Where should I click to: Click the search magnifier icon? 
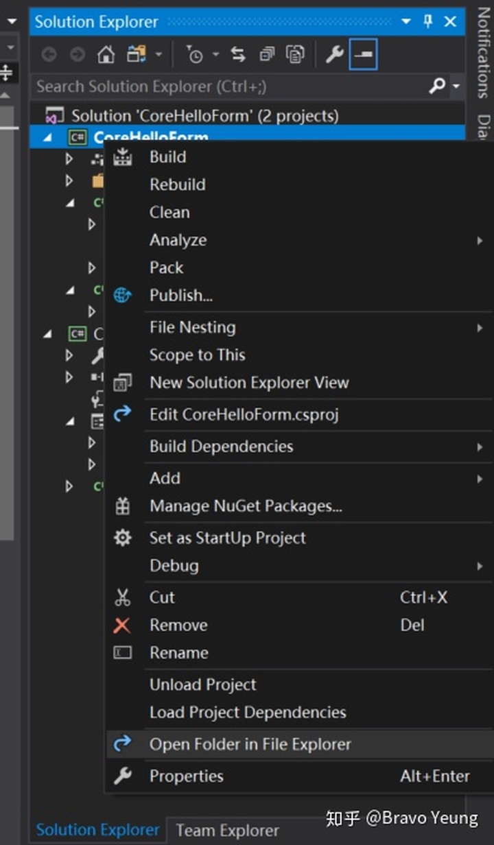[437, 86]
